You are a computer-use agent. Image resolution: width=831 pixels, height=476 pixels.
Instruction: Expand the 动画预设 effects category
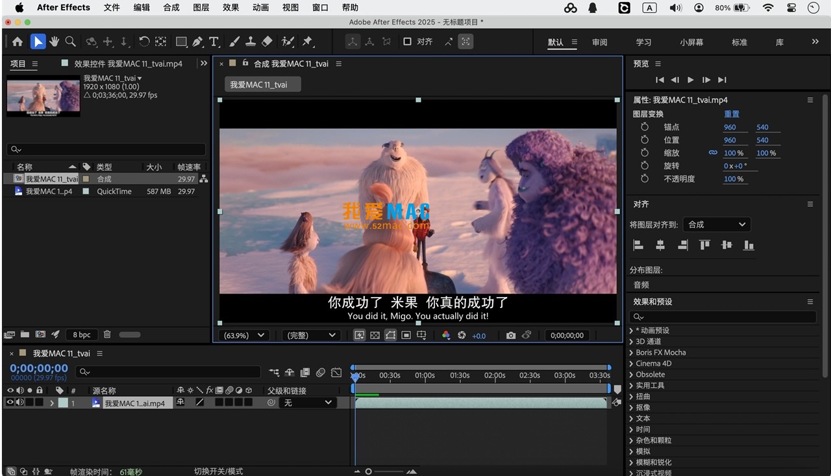(631, 330)
